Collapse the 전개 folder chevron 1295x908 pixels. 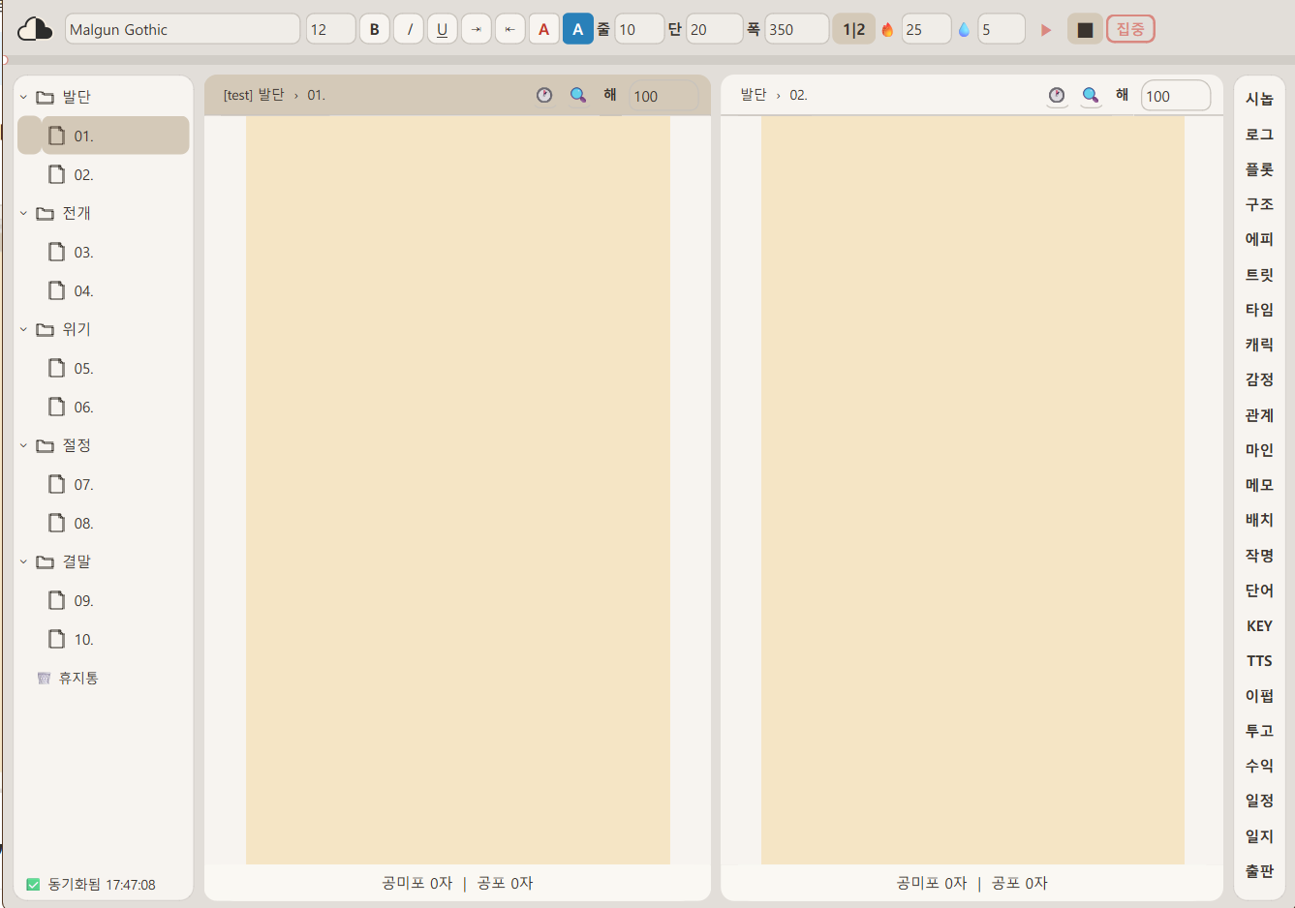[x=24, y=213]
